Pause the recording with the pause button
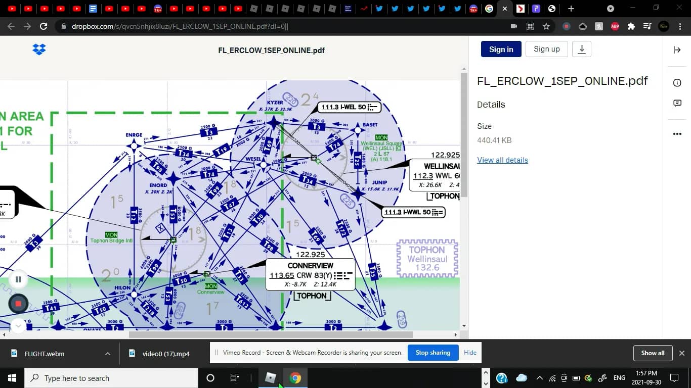 click(x=18, y=279)
